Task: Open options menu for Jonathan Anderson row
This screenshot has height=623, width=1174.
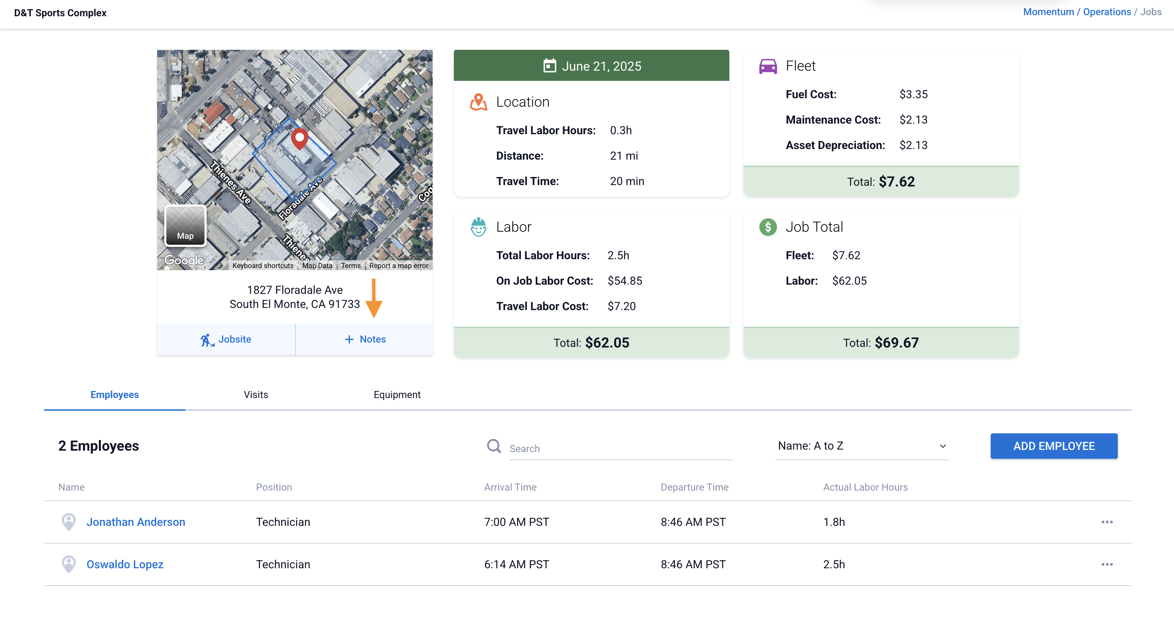Action: coord(1107,522)
